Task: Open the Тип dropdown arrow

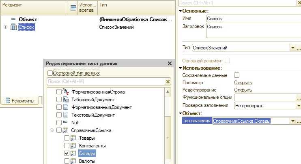Action: tap(292, 47)
